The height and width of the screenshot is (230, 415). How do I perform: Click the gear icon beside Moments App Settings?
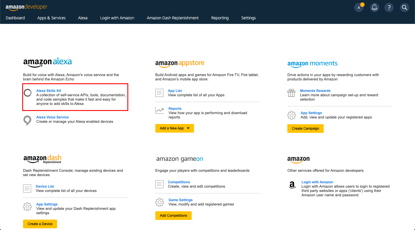point(292,115)
